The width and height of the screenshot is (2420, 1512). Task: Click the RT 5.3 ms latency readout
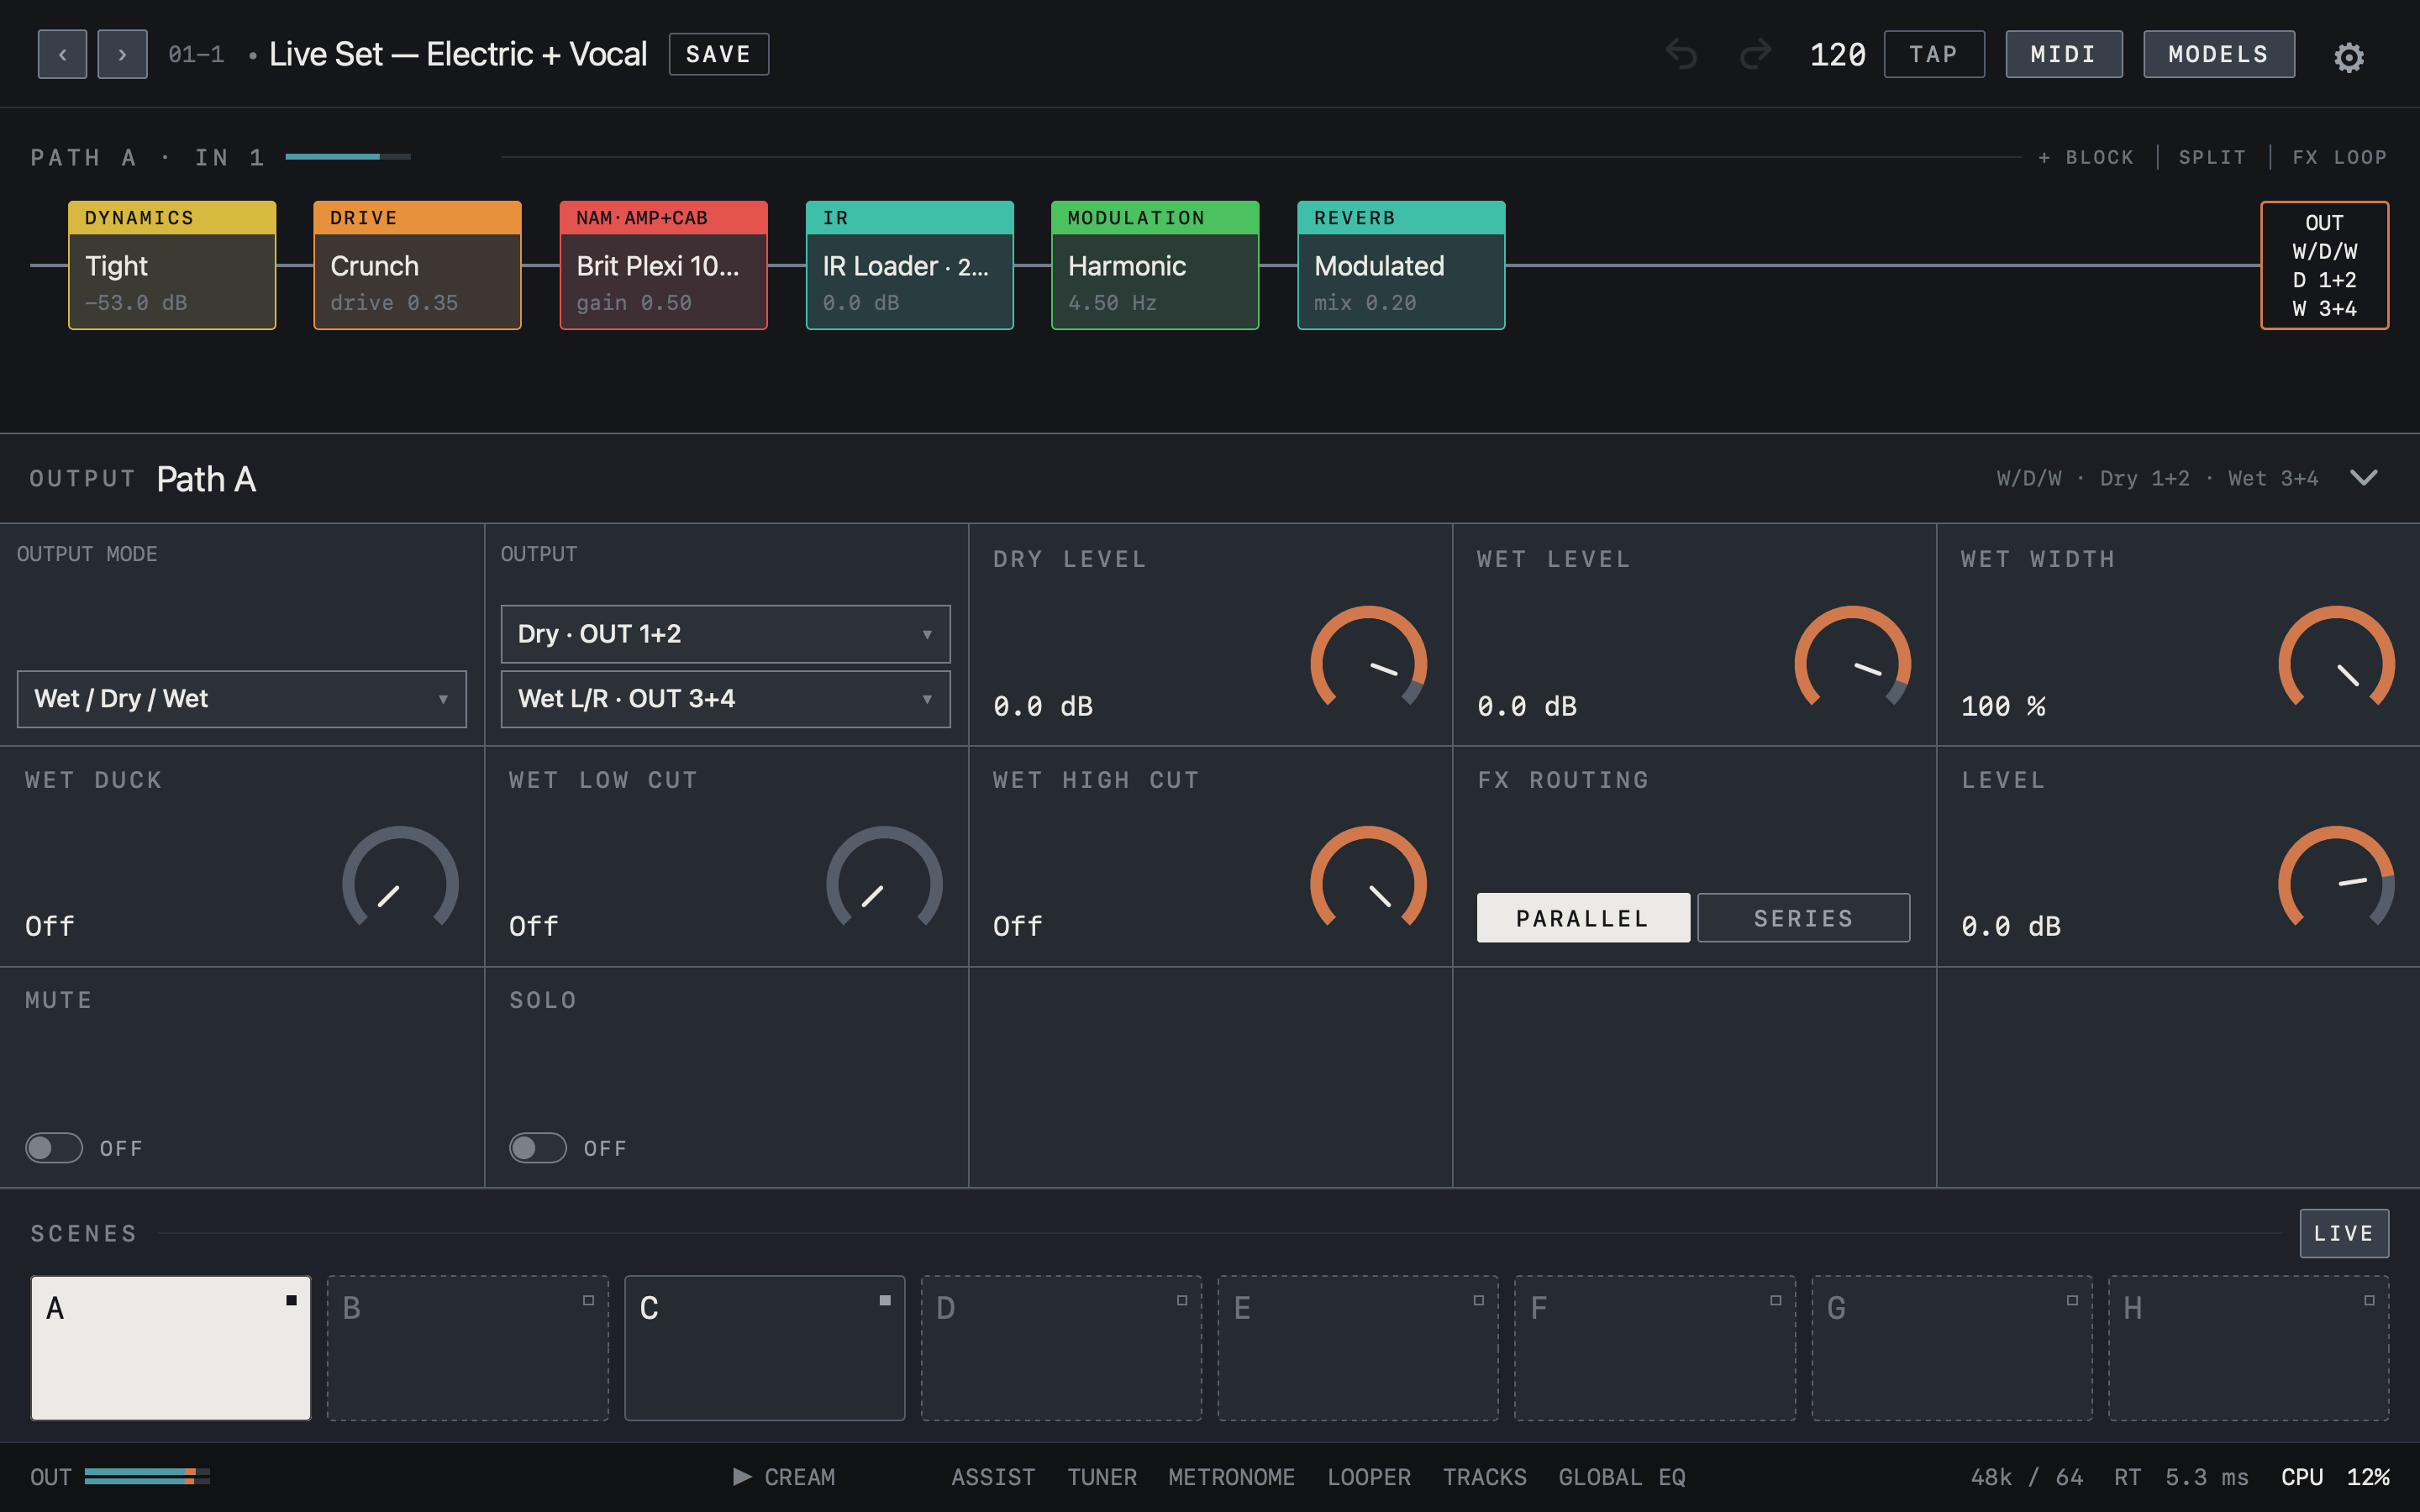(x=2181, y=1476)
